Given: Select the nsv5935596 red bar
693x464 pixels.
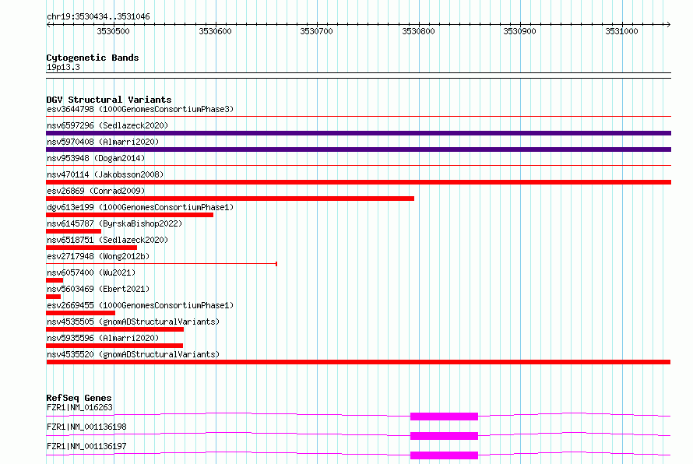Looking at the screenshot, I should tap(114, 346).
